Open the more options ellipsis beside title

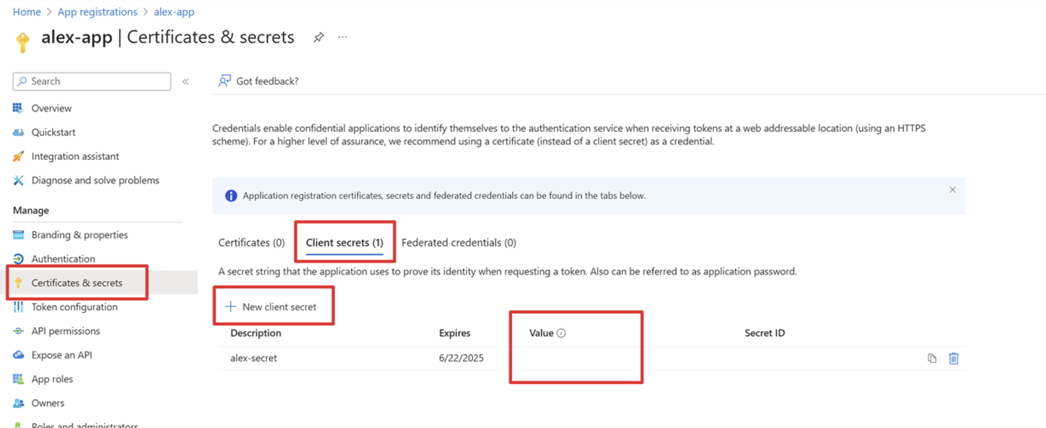(x=343, y=37)
